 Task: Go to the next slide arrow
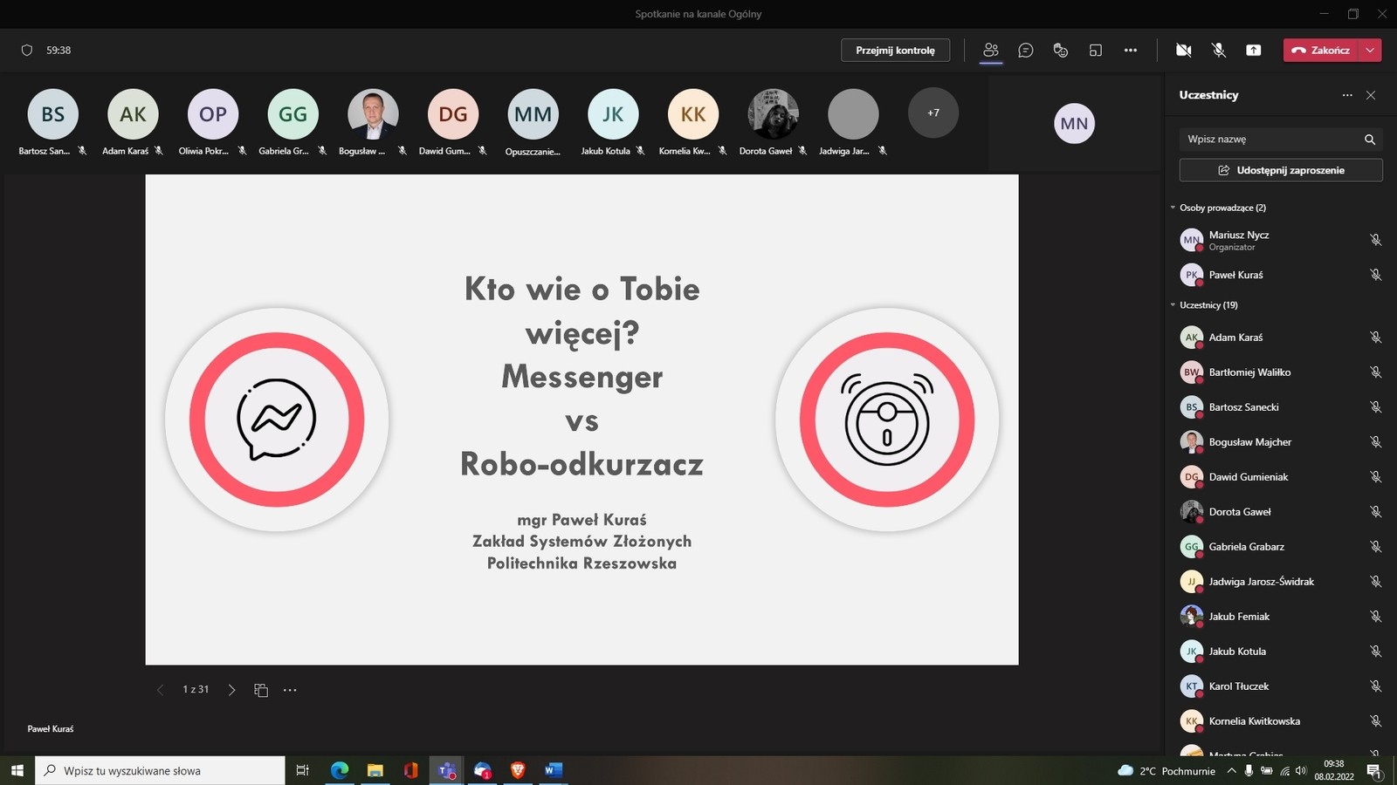(231, 690)
